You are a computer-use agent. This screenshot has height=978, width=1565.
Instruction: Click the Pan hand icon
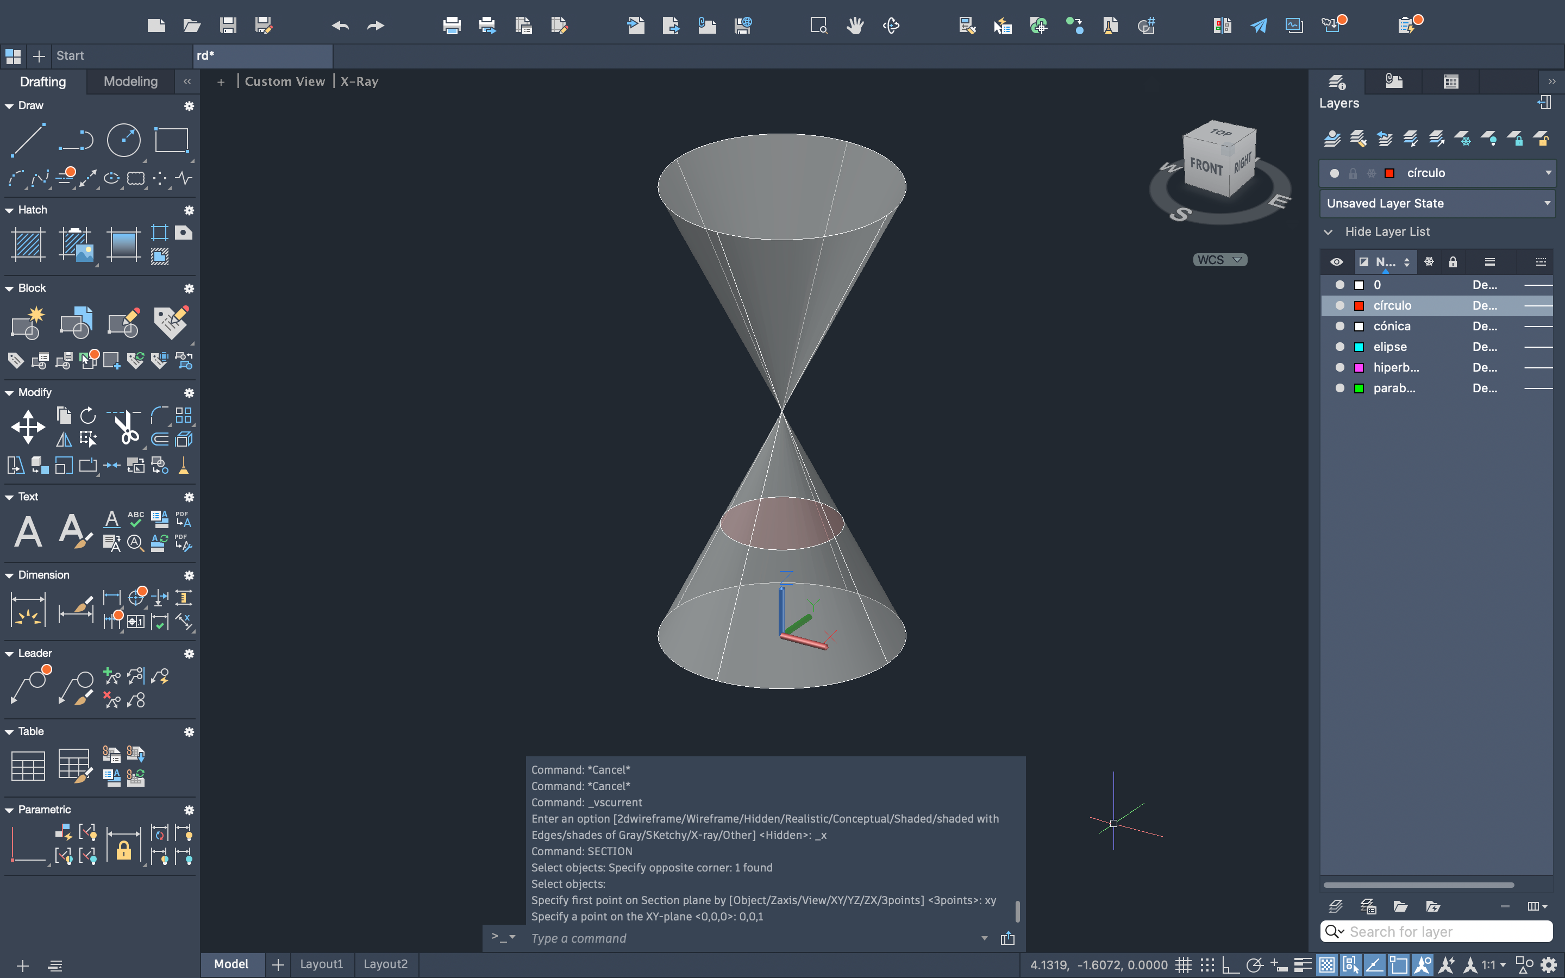coord(855,26)
